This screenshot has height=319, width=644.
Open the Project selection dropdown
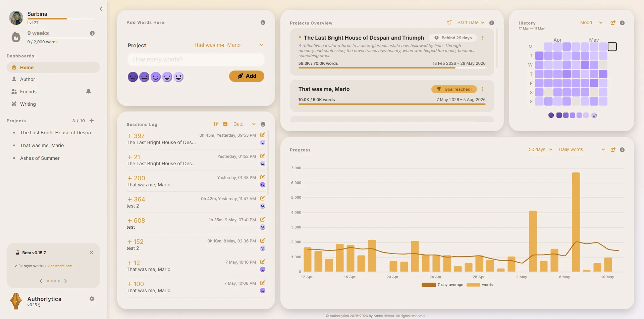click(x=228, y=45)
